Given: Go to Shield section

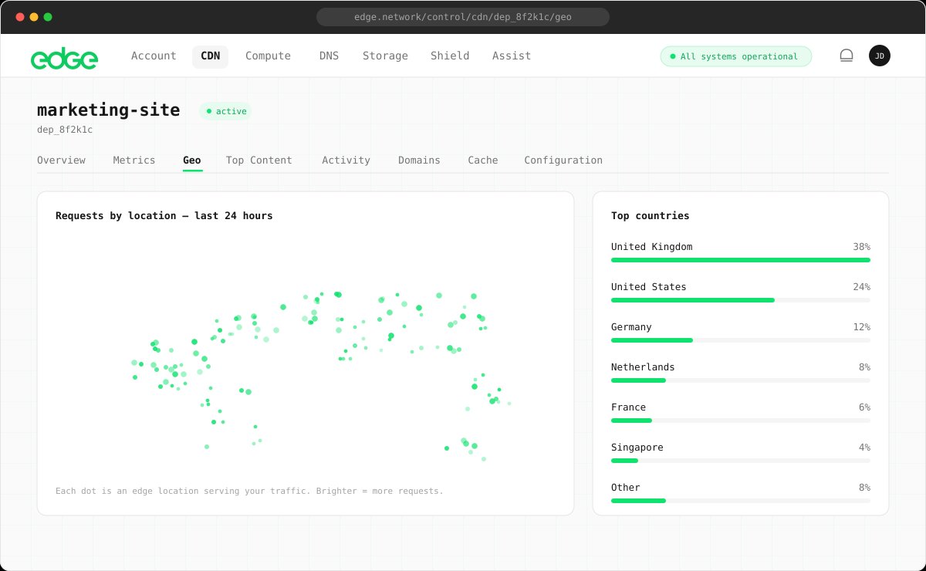Looking at the screenshot, I should pyautogui.click(x=450, y=56).
